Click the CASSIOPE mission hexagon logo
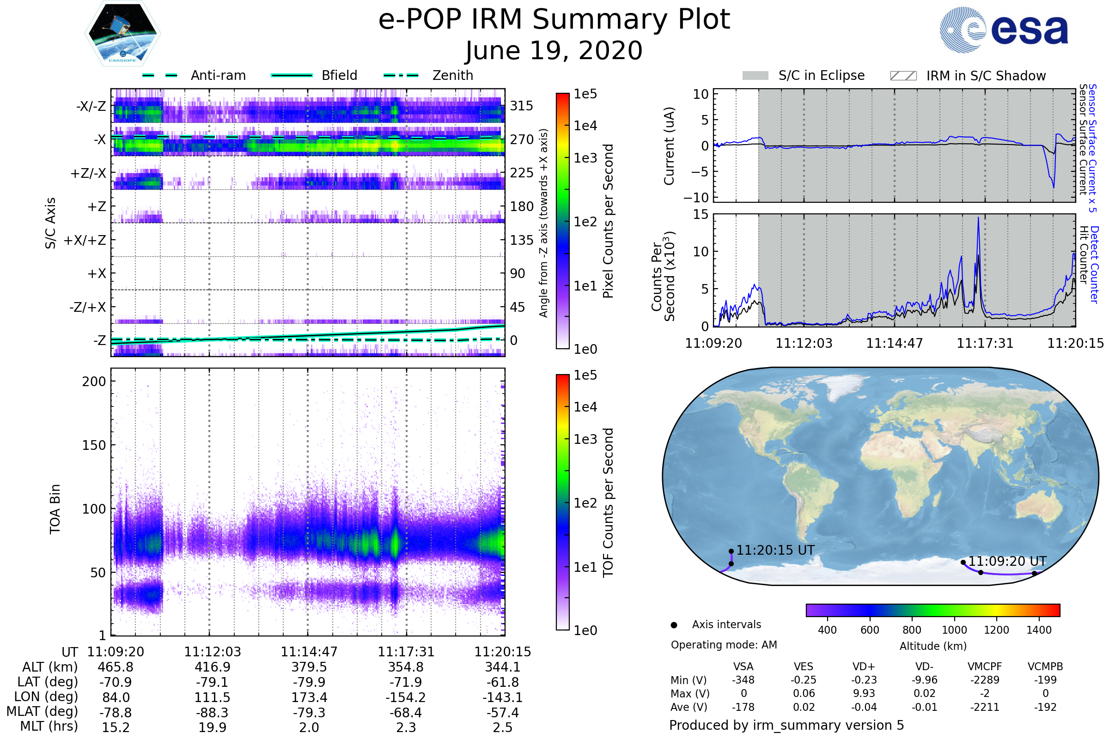The image size is (1109, 739). [122, 34]
